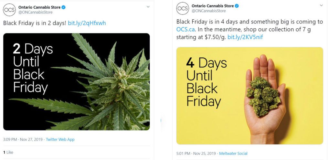
Task: Open OCS avatar on the left tweet
Action: (9, 10)
